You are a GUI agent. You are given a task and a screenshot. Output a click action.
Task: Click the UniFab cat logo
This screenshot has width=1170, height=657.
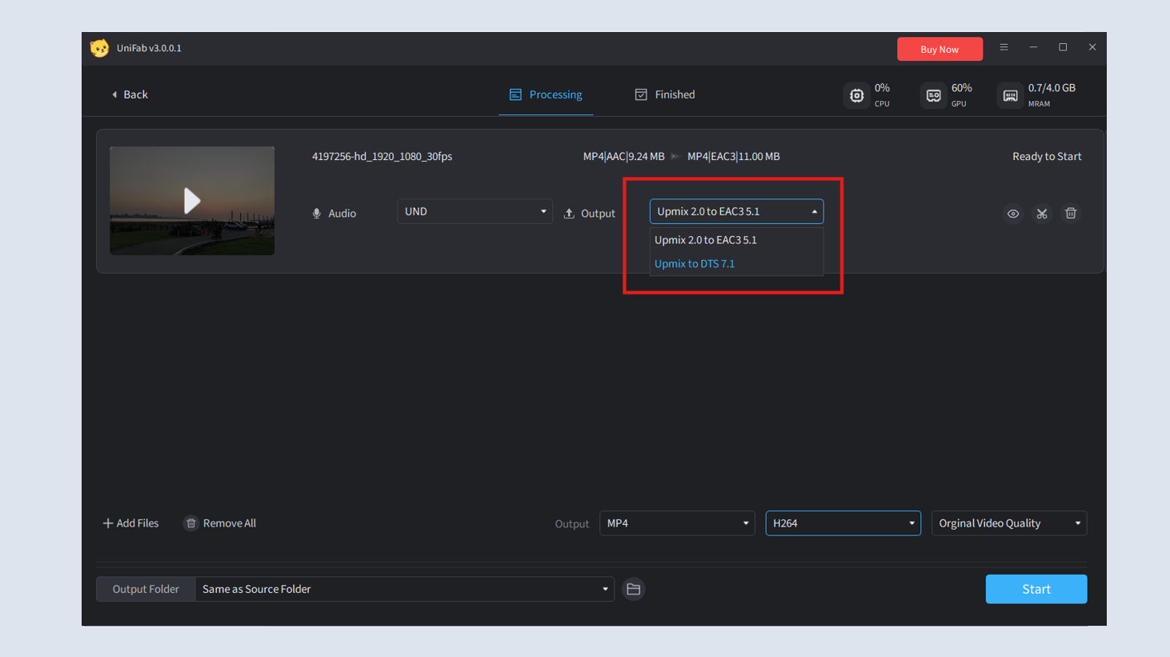pos(99,47)
